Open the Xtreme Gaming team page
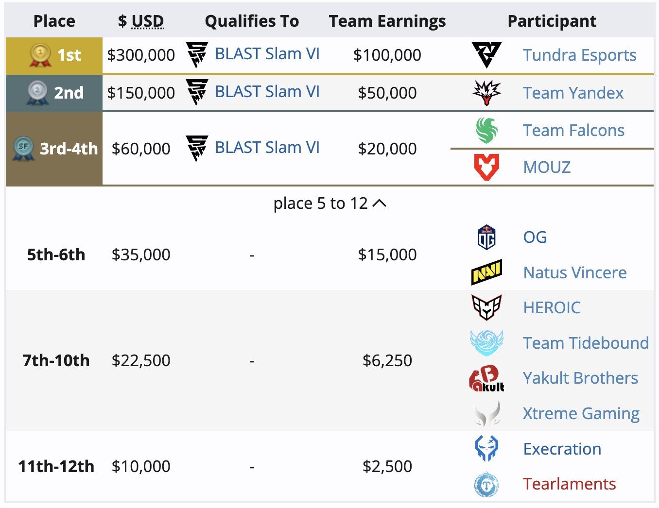 tap(581, 414)
